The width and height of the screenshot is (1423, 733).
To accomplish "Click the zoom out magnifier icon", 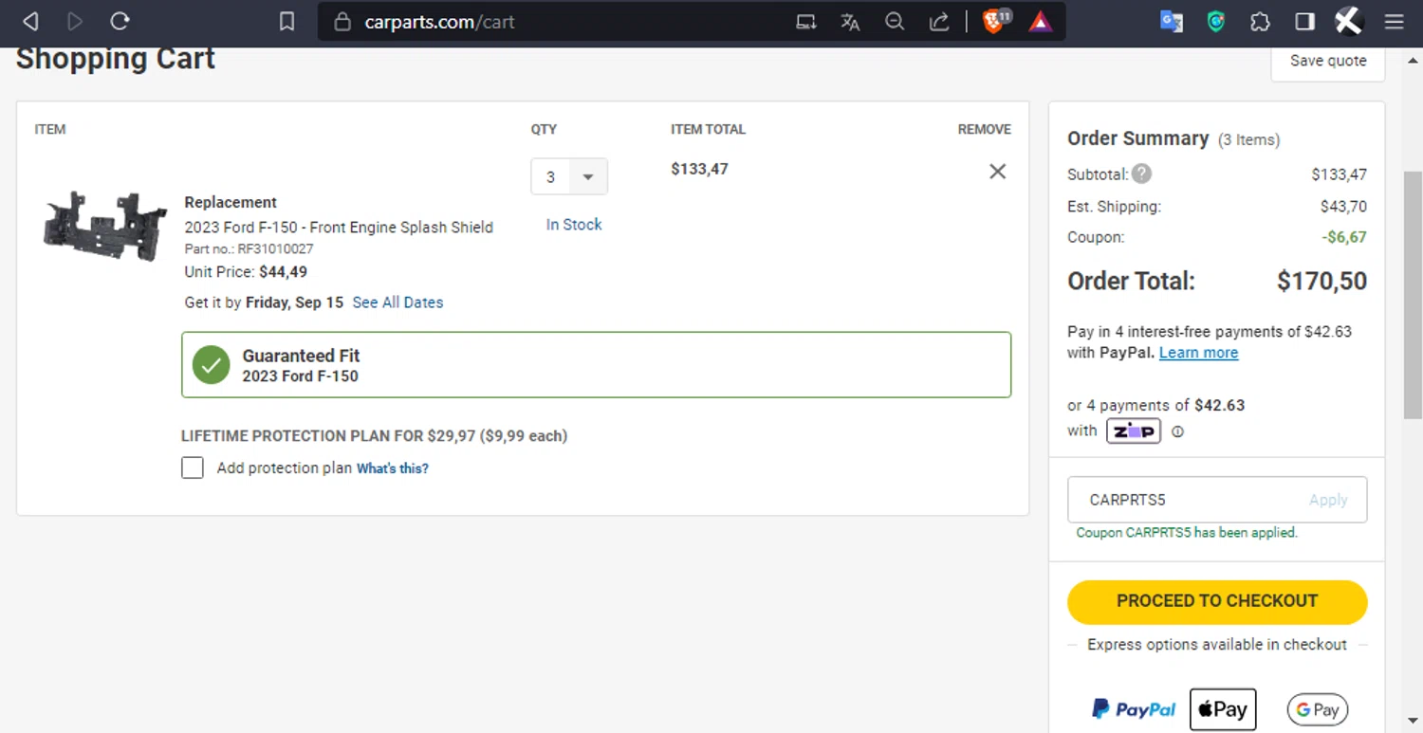I will (895, 22).
